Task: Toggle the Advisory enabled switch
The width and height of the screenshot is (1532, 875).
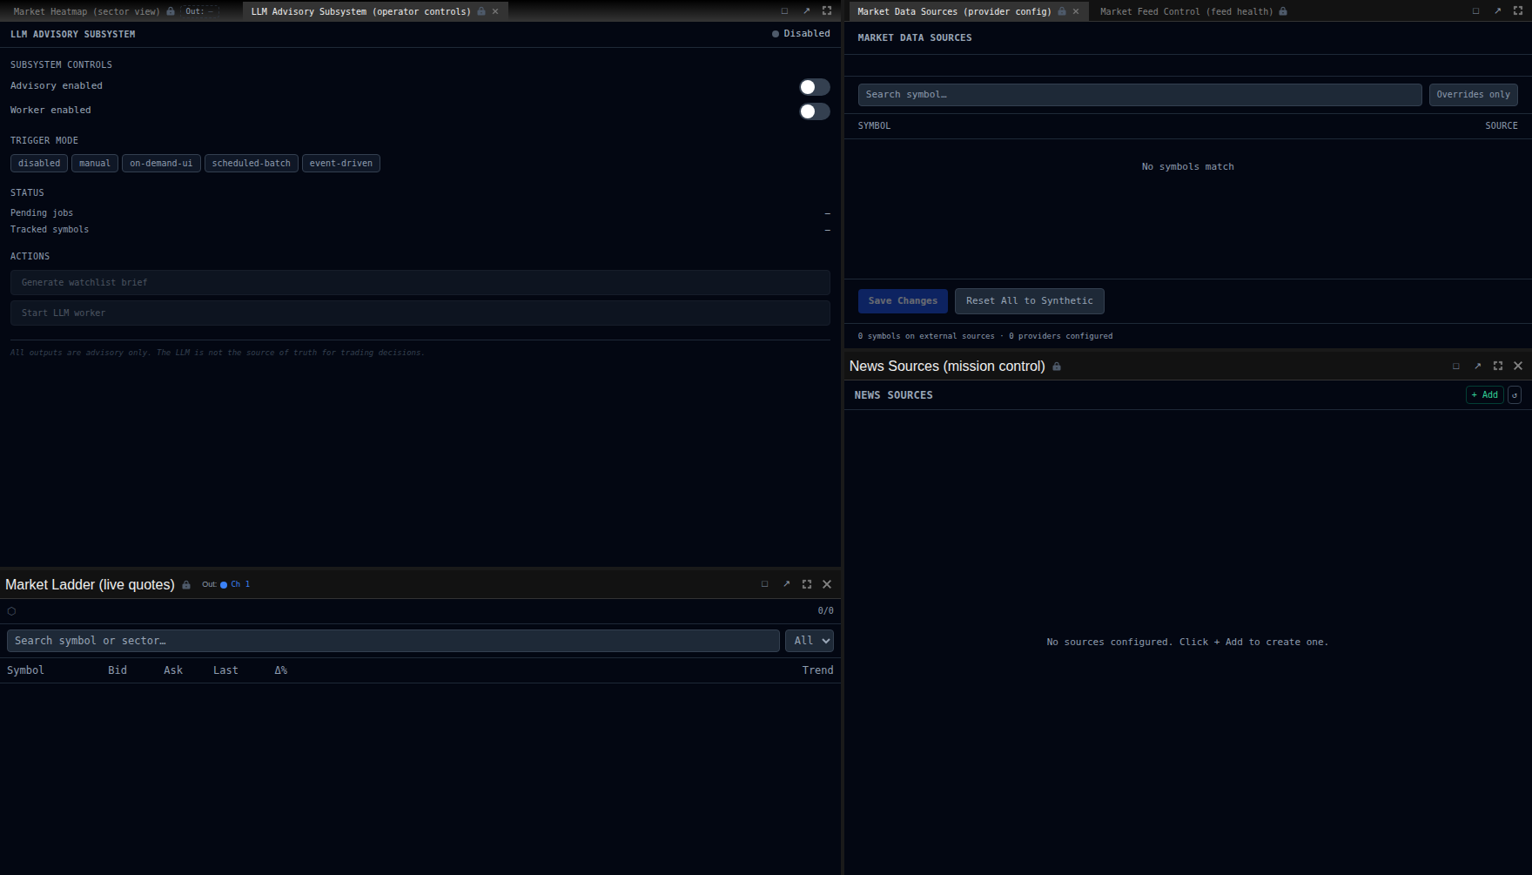Action: [815, 87]
